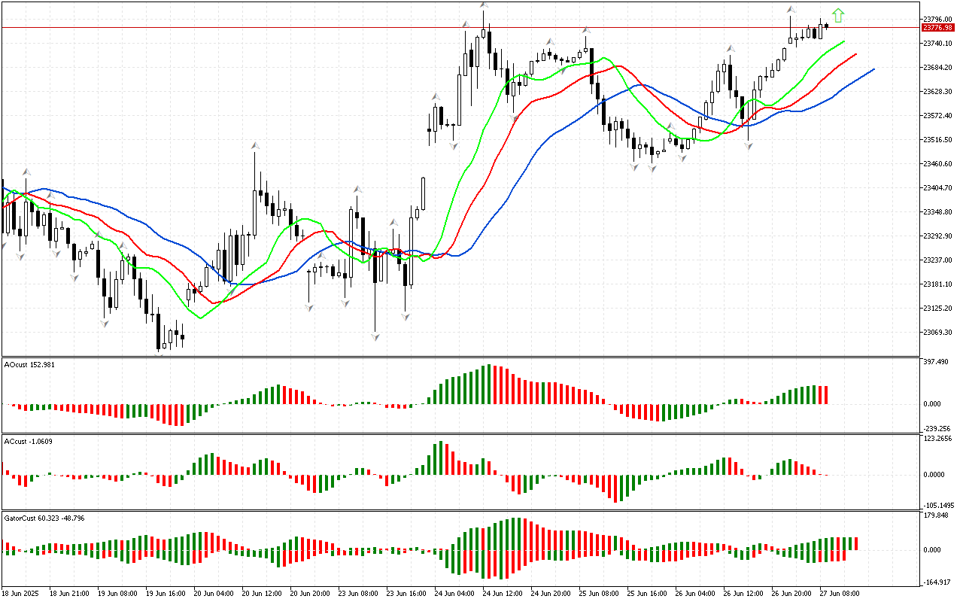Click the -164.917 value on the Gator scale
The image size is (963, 602).
click(x=938, y=582)
